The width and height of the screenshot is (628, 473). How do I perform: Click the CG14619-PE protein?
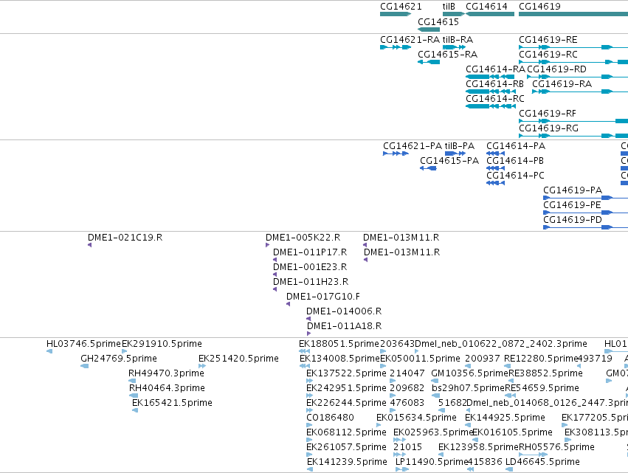(585, 213)
